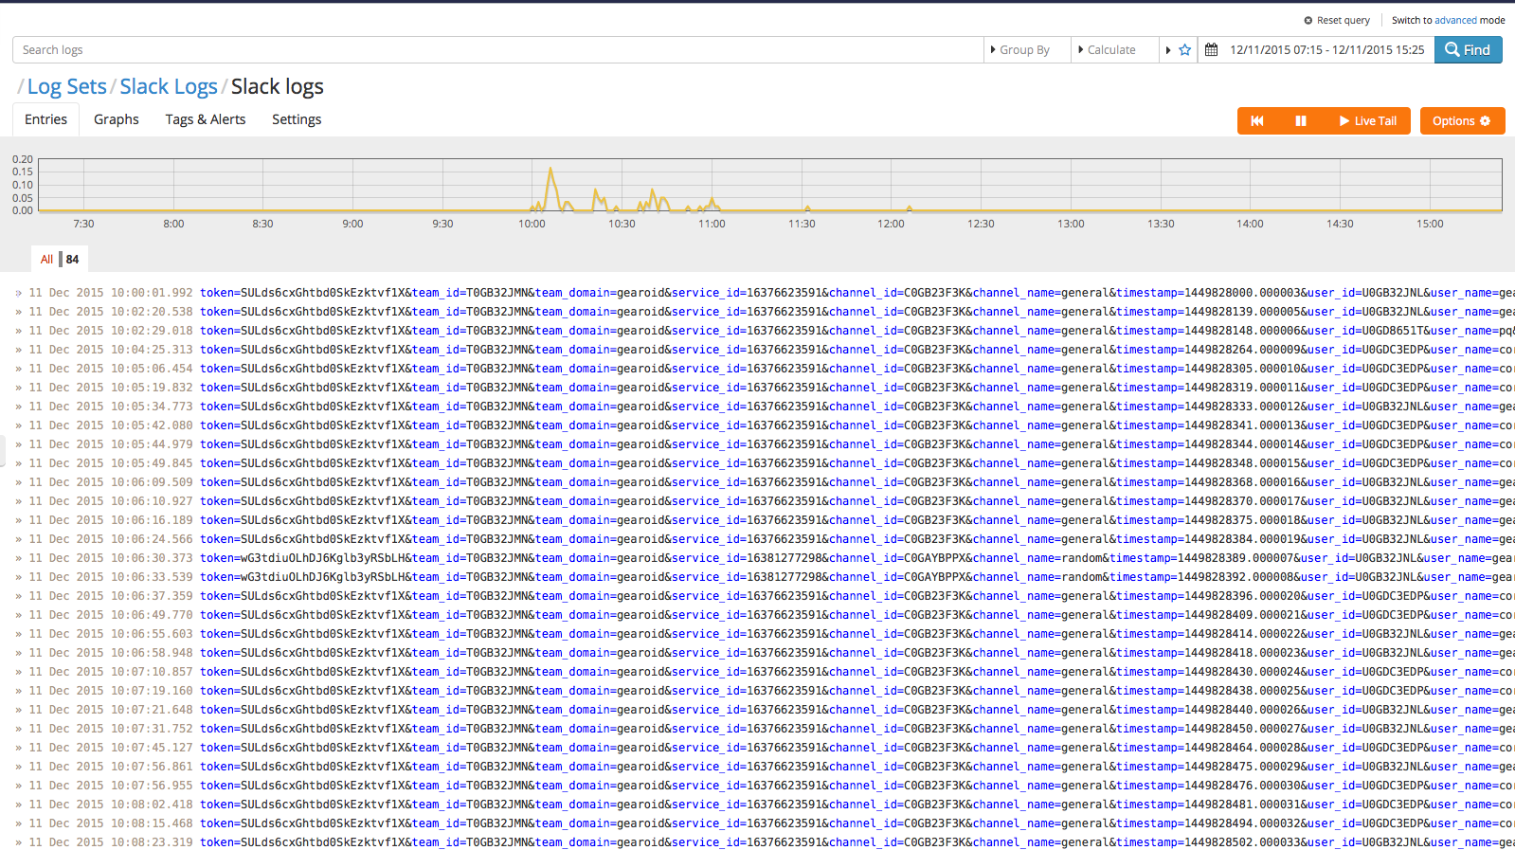The image size is (1515, 850).
Task: Go to the Settings tab
Action: [297, 119]
